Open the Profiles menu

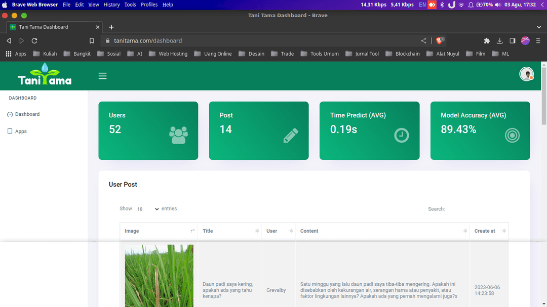click(149, 5)
